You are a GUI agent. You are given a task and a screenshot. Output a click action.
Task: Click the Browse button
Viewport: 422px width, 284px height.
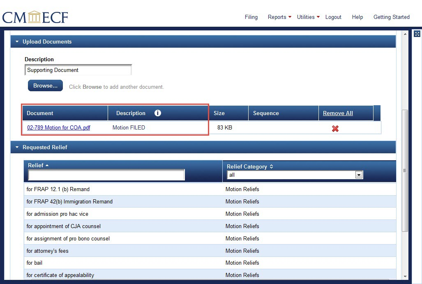click(x=45, y=86)
